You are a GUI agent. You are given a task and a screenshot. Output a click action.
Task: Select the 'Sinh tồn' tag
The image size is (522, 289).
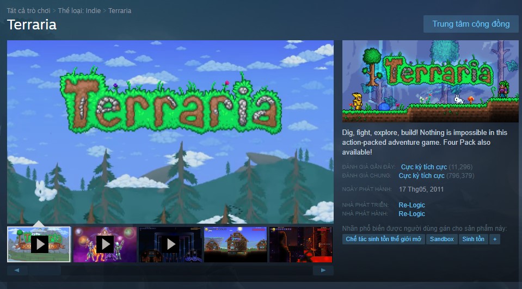click(x=474, y=239)
